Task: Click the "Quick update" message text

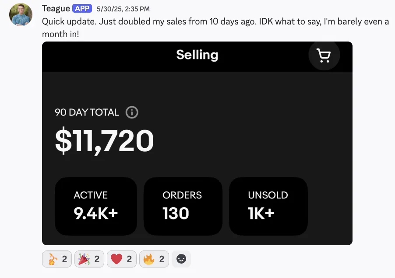Action: 215,21
